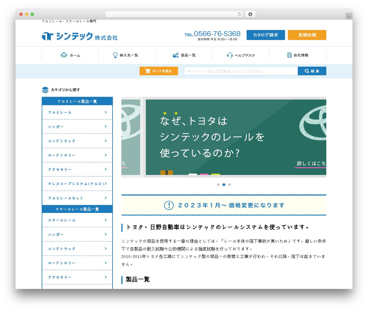Open the ヘルプデスク menu item
Viewport: 368px width, 311px height.
coord(241,55)
